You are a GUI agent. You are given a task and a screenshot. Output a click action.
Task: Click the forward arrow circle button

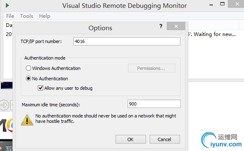pyautogui.click(x=4, y=105)
